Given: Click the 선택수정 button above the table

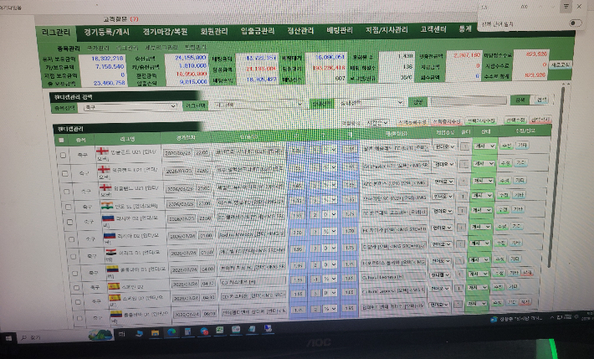Looking at the screenshot, I should [x=515, y=120].
